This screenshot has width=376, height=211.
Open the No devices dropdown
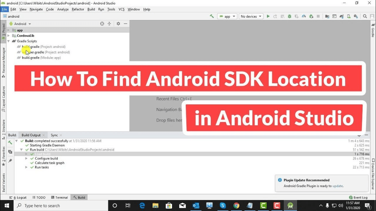(x=251, y=16)
